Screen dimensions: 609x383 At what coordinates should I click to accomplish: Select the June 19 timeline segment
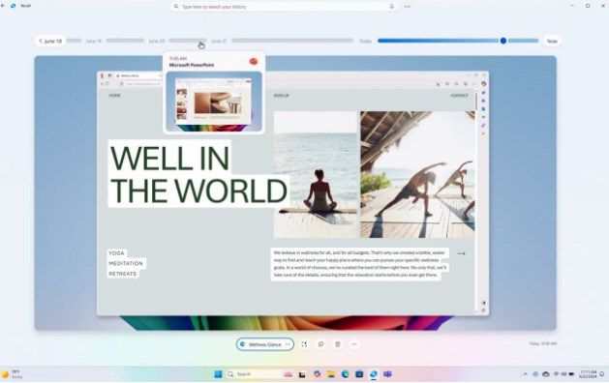[125, 41]
